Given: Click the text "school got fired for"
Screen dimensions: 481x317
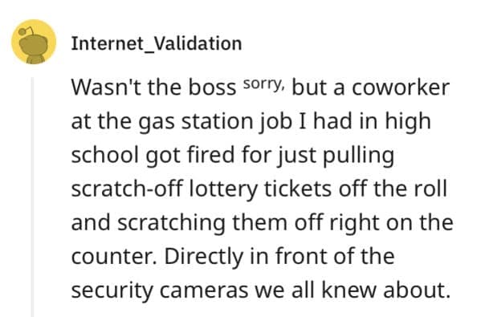Looking at the screenshot, I should 172,155.
